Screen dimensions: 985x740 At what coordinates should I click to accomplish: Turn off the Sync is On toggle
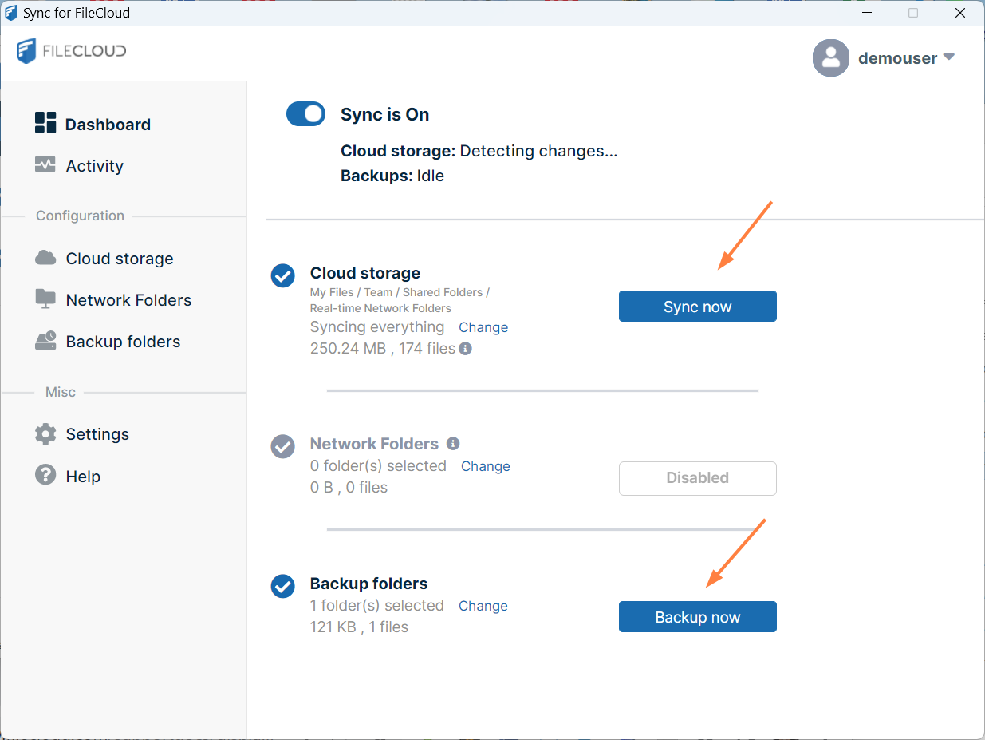305,114
